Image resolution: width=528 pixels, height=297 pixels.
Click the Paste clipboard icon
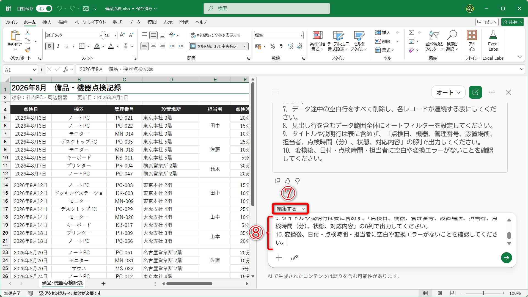(x=15, y=36)
